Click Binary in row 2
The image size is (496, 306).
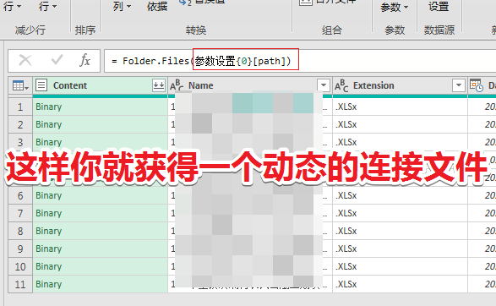[48, 124]
